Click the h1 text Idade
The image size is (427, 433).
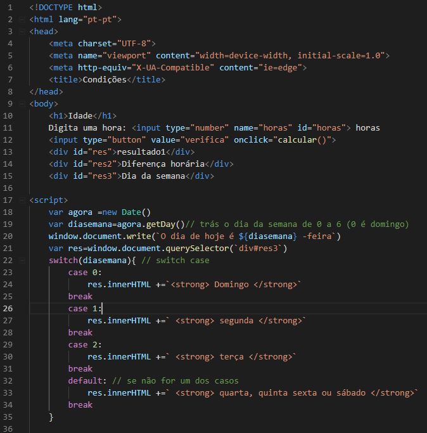[x=80, y=116]
